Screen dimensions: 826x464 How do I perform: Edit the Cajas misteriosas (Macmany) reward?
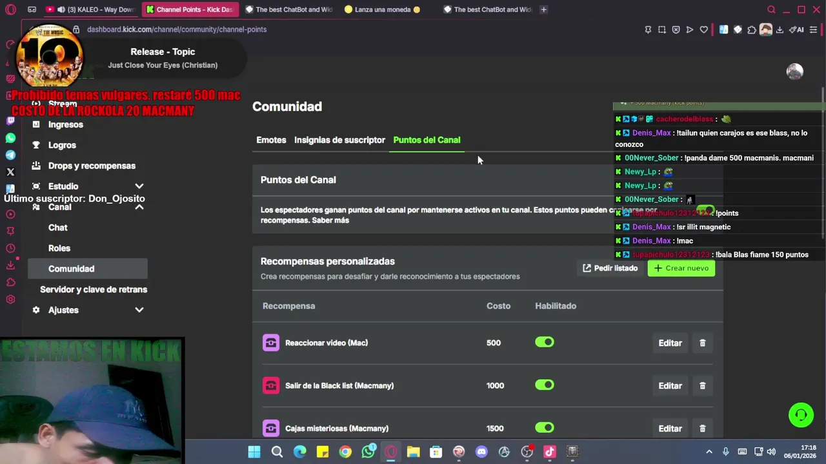[670, 428]
